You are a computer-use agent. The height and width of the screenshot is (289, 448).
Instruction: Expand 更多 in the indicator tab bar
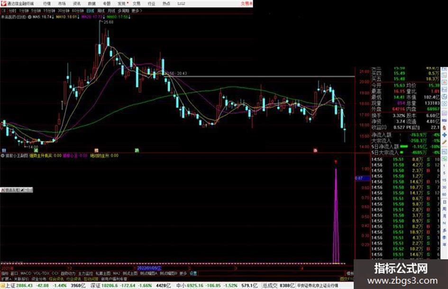pyautogui.click(x=183, y=273)
